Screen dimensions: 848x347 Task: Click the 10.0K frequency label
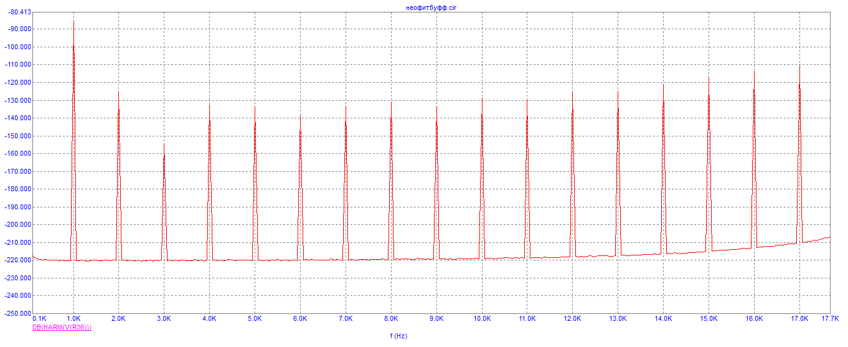(482, 318)
